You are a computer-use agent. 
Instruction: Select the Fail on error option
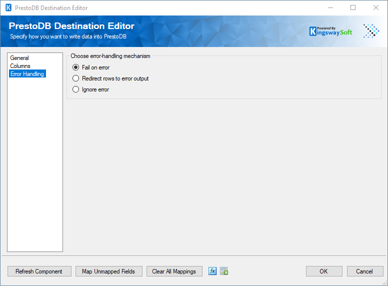click(91, 67)
